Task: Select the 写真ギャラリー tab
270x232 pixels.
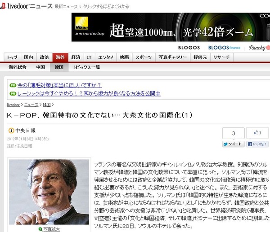Action: (173, 57)
